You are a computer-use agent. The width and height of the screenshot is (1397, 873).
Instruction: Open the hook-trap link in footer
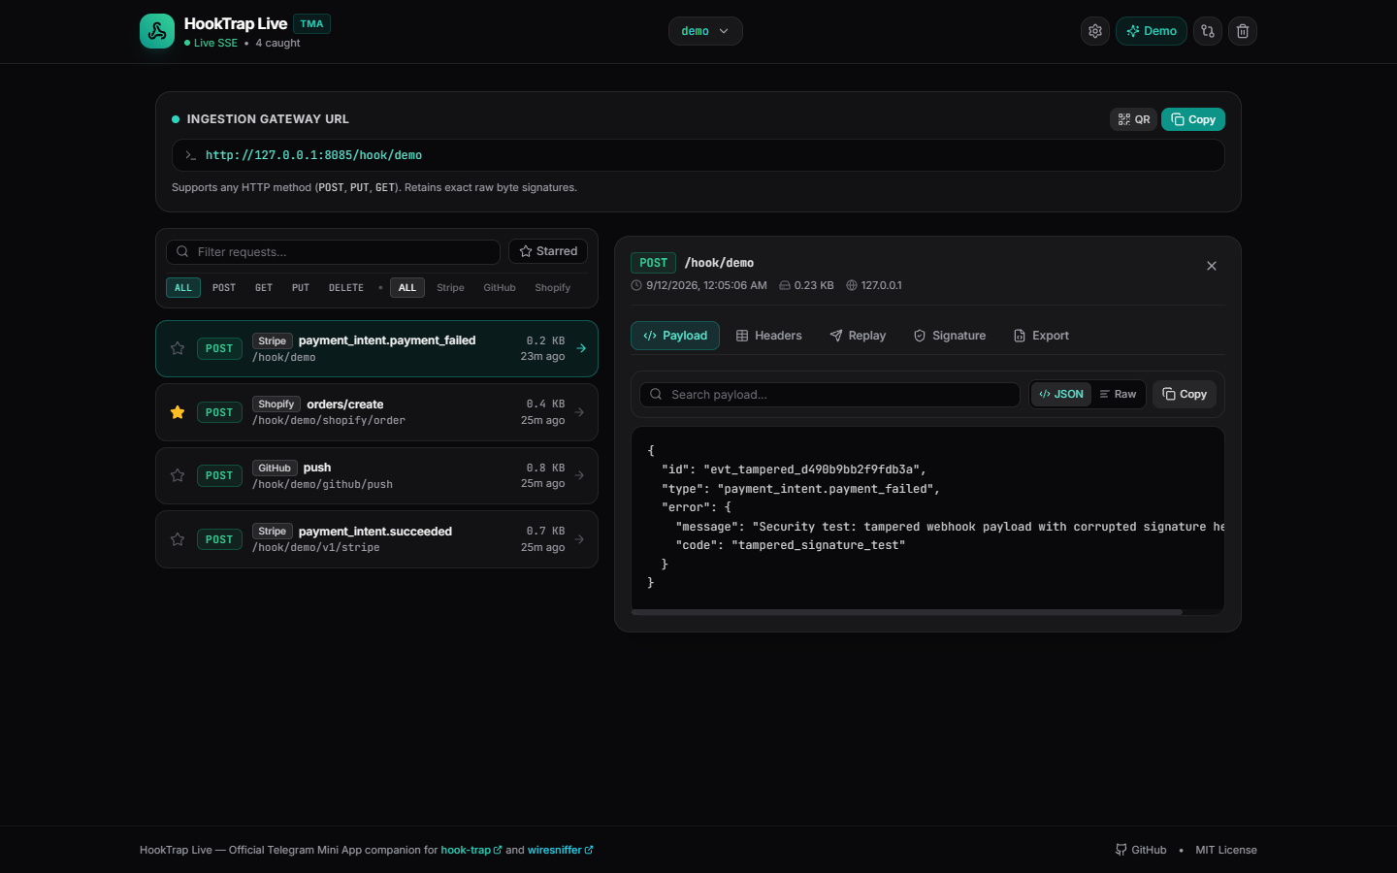pyautogui.click(x=471, y=850)
